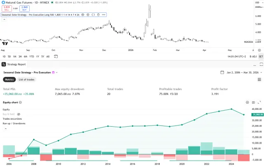The height and width of the screenshot is (167, 264).
Task: Open strategy source code curly-braces icon
Action: pos(93,15)
